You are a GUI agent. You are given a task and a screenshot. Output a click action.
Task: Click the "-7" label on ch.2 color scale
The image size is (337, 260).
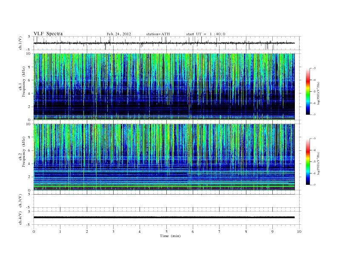314,185
